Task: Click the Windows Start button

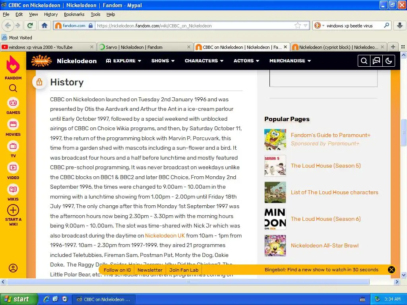Action: tap(18, 299)
